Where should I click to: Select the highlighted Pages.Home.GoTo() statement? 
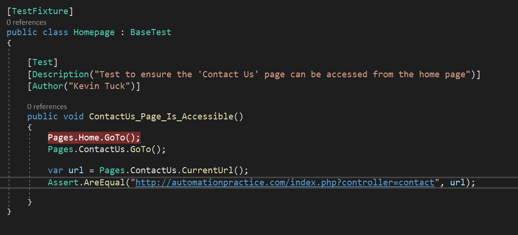pos(94,138)
